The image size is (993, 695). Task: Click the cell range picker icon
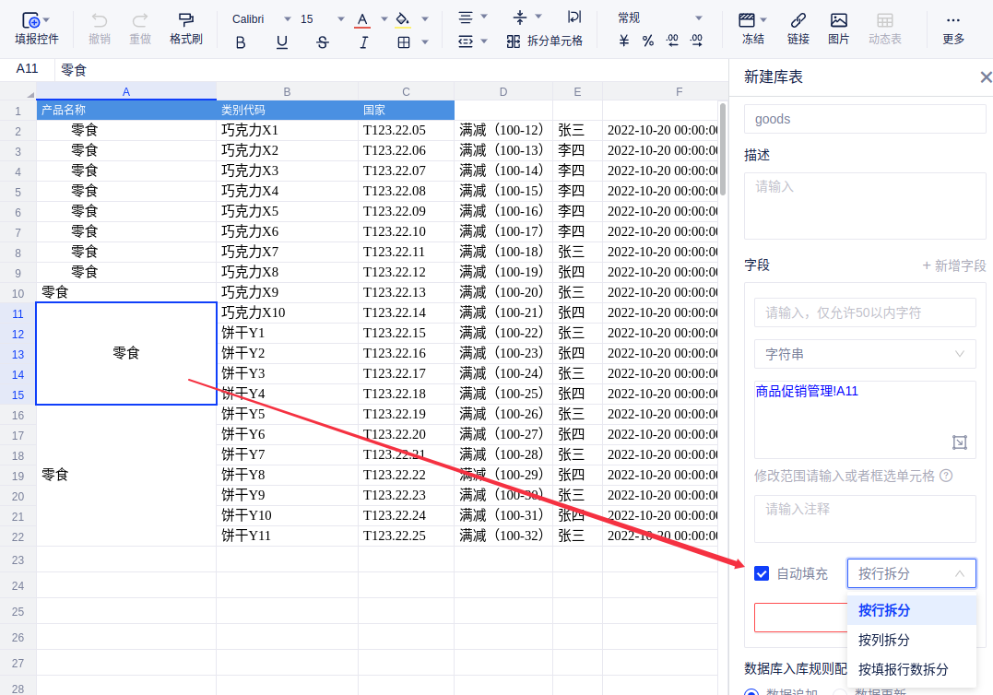point(960,442)
